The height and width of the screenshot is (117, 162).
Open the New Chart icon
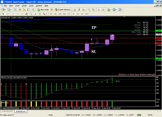click(x=3, y=10)
